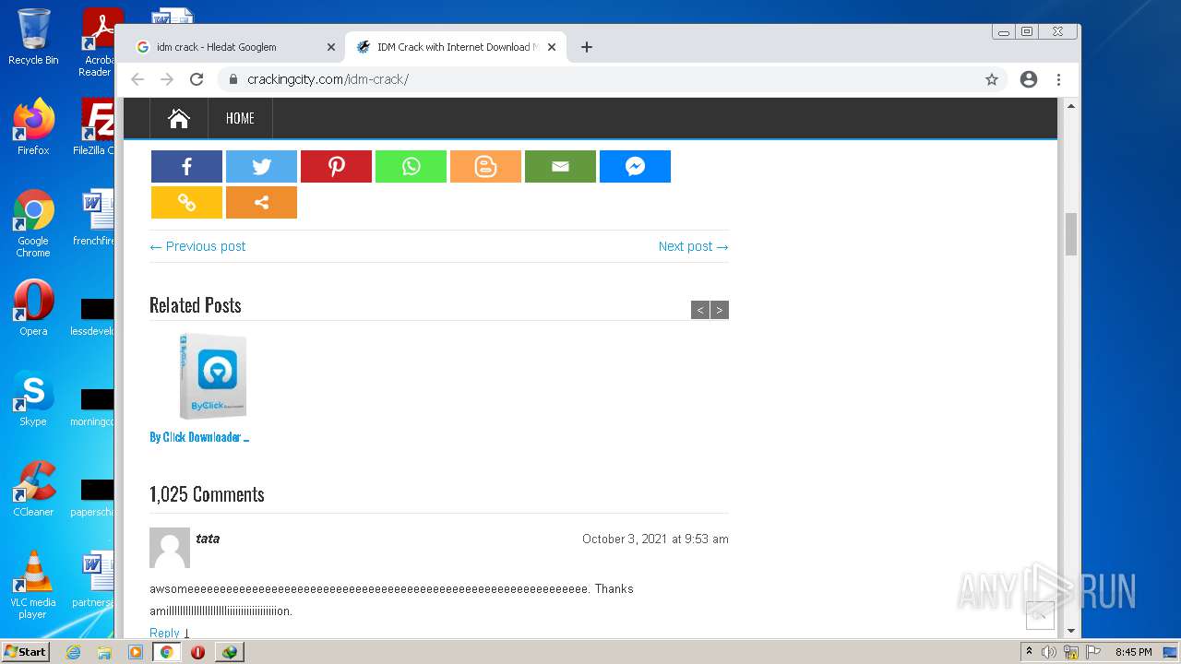Open a new Chrome tab

click(587, 47)
